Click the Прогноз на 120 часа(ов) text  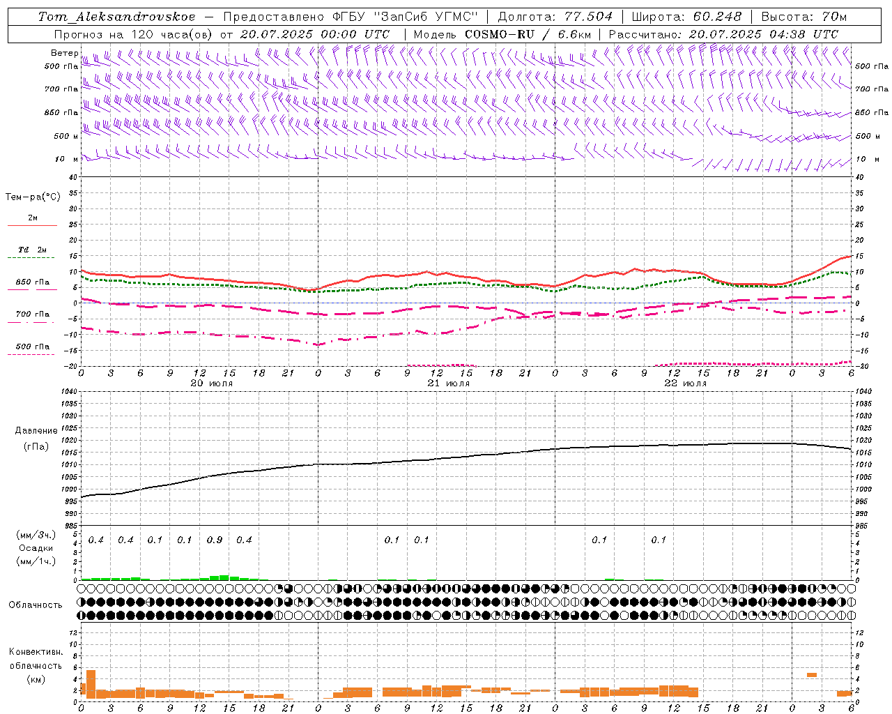(x=134, y=34)
